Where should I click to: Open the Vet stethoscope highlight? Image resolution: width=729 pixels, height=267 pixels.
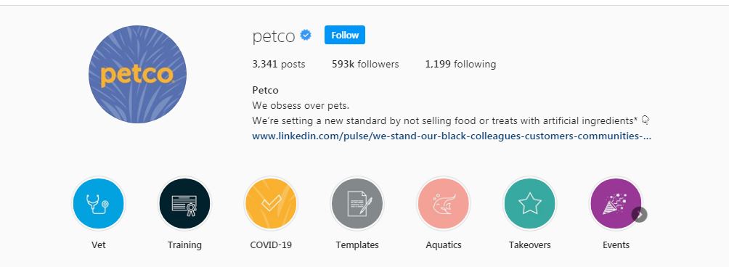point(98,204)
